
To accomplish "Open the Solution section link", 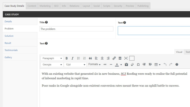I will point(9,36).
